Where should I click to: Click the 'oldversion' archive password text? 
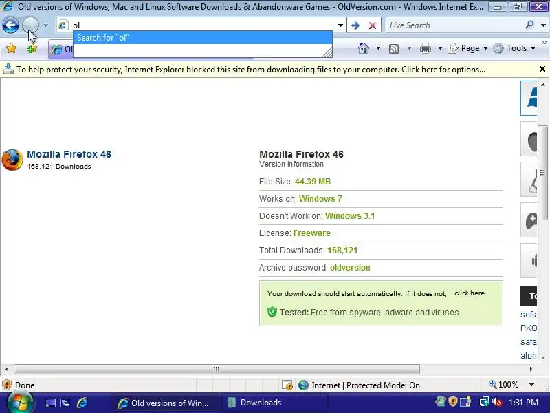tap(350, 268)
